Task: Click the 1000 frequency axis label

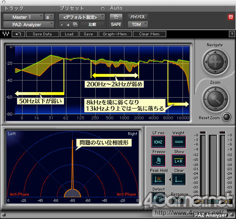Action: [x=124, y=118]
